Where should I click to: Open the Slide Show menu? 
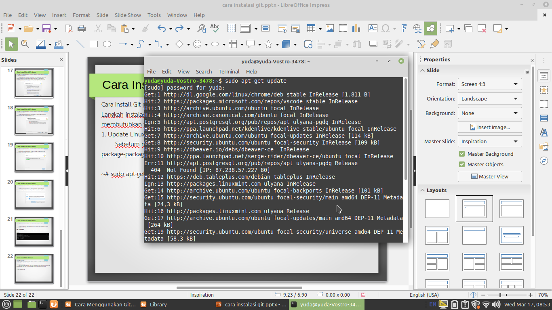pyautogui.click(x=128, y=15)
